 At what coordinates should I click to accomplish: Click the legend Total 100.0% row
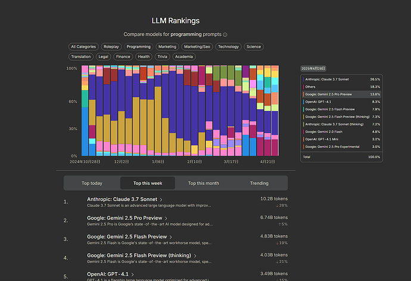click(x=341, y=157)
